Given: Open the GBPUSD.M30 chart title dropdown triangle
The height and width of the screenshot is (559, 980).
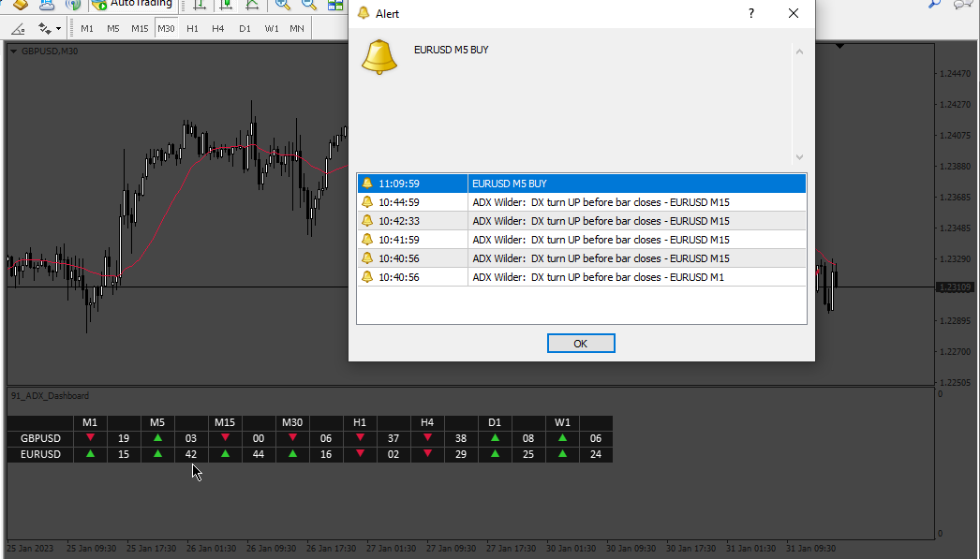Looking at the screenshot, I should coord(13,51).
